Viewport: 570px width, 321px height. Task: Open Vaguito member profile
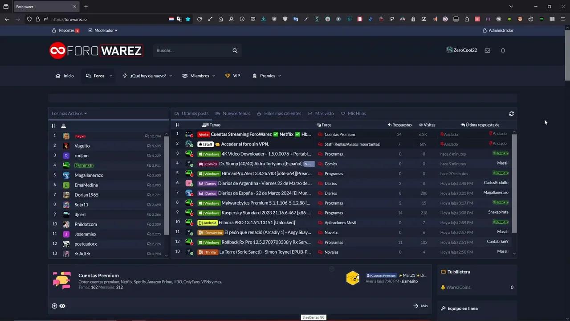tap(82, 146)
